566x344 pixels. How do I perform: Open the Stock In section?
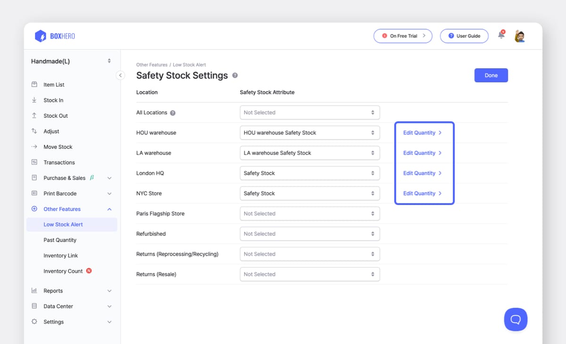[54, 100]
